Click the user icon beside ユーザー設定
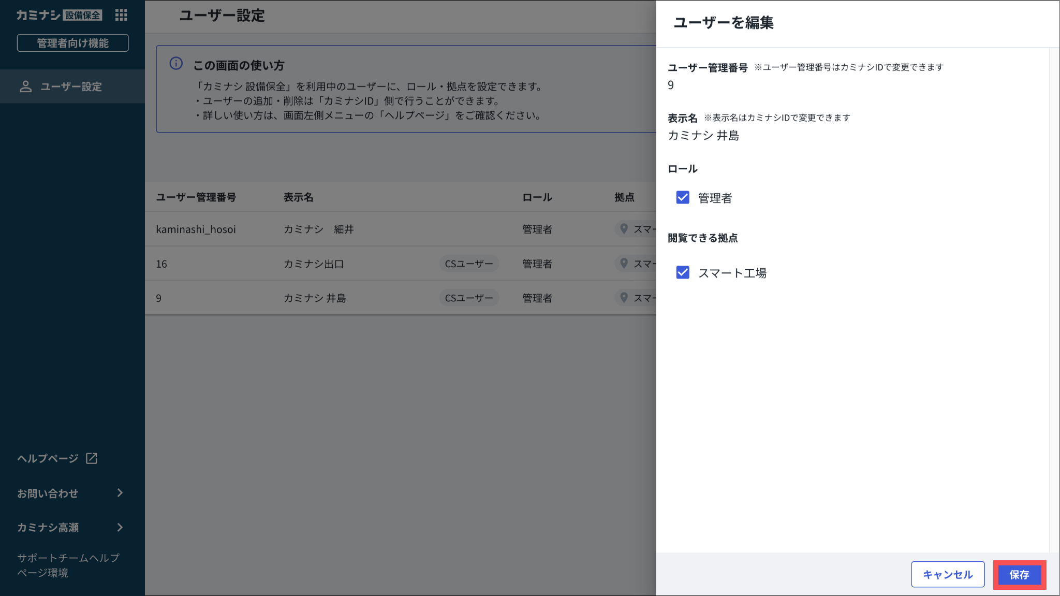This screenshot has height=596, width=1060. (x=25, y=86)
